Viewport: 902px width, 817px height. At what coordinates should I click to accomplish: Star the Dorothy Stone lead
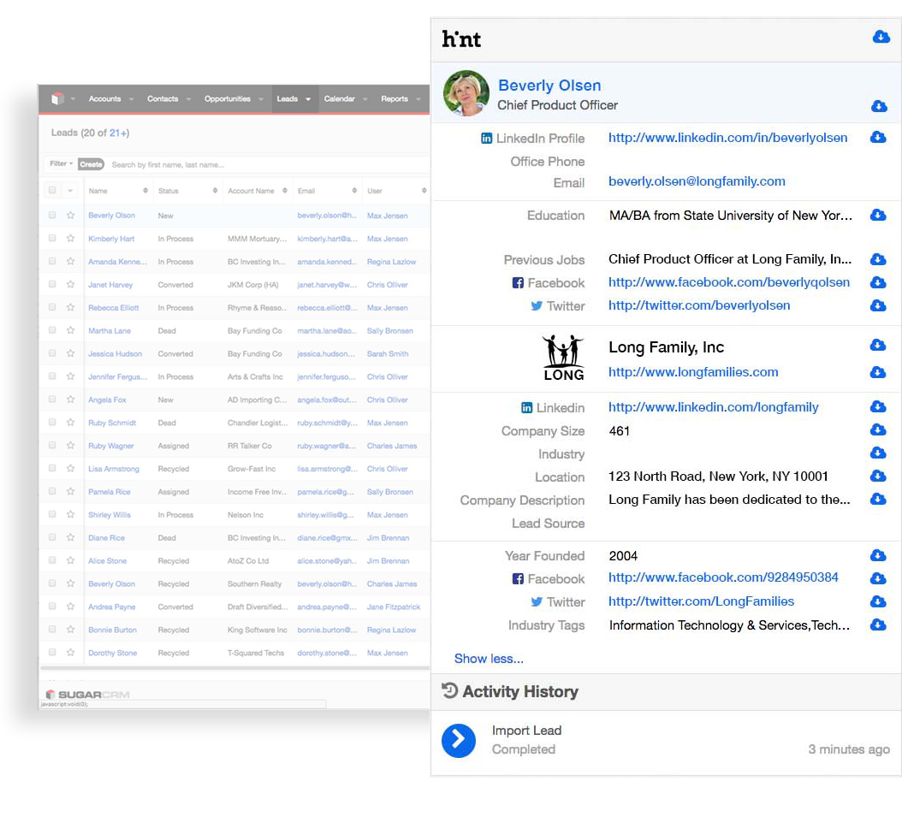click(70, 653)
